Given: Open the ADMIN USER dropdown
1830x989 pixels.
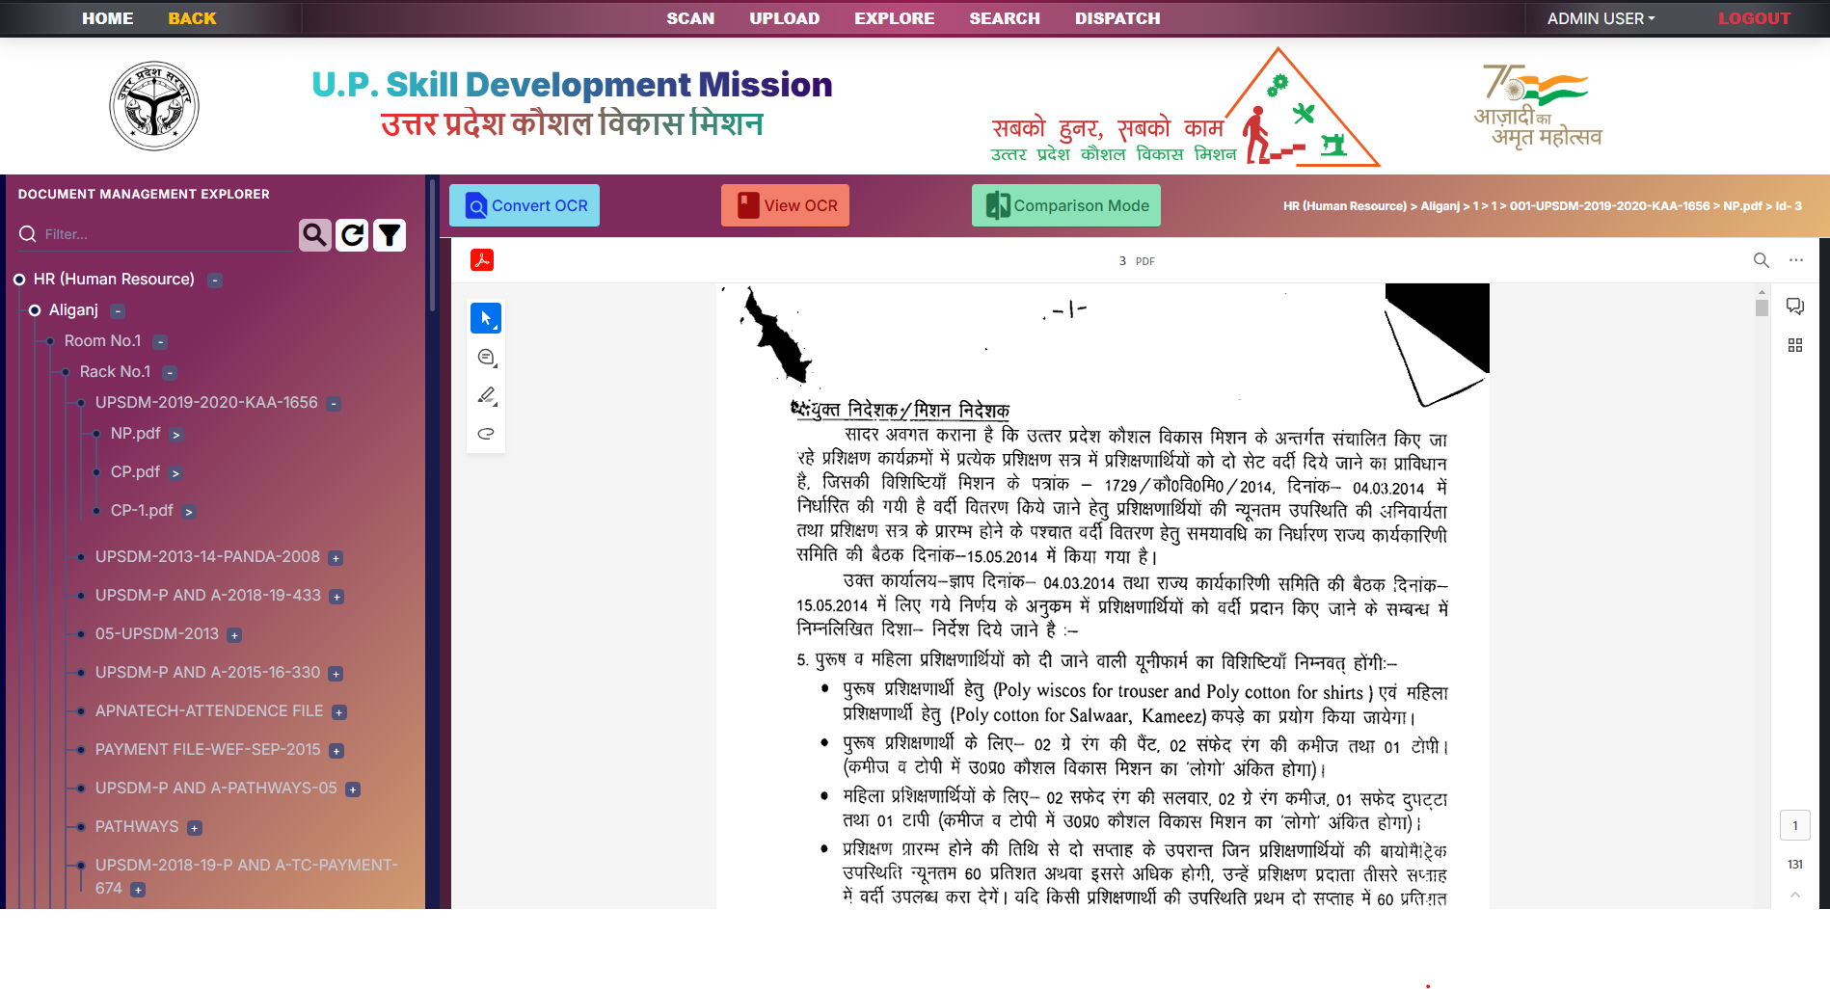Looking at the screenshot, I should pos(1601,18).
